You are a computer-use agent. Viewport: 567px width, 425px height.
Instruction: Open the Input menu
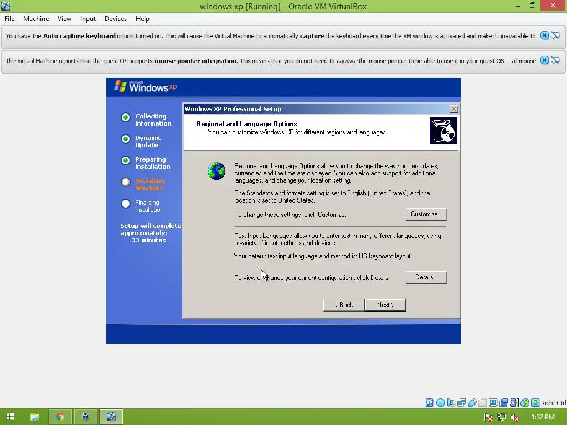coord(88,19)
